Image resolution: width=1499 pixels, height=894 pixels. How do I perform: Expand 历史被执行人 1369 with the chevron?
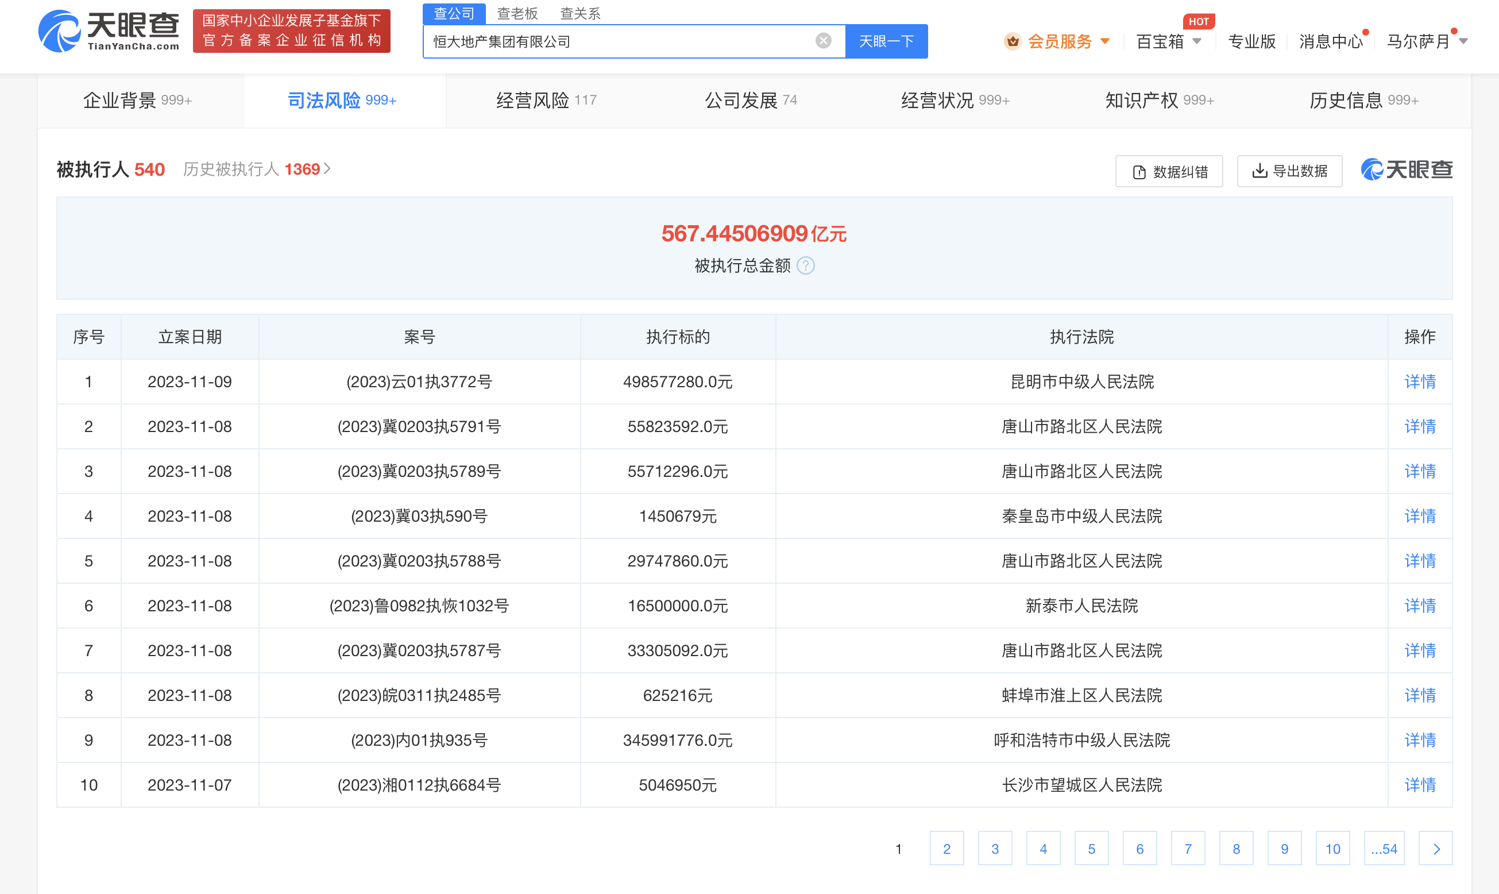pyautogui.click(x=328, y=169)
